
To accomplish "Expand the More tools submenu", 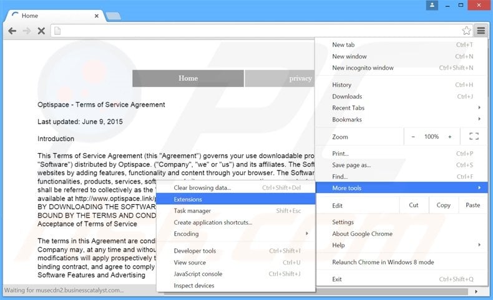I will pyautogui.click(x=402, y=188).
